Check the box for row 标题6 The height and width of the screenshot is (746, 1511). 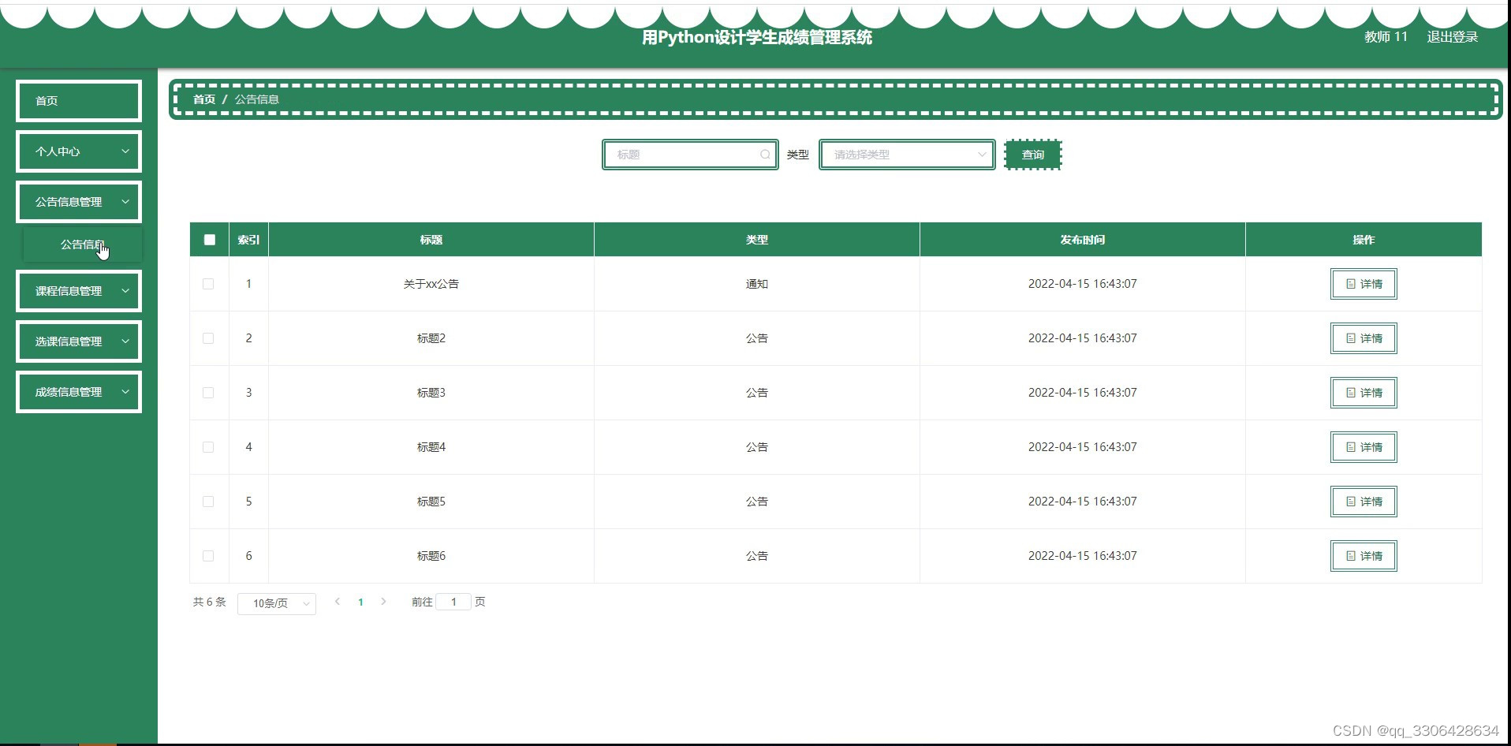(x=208, y=556)
